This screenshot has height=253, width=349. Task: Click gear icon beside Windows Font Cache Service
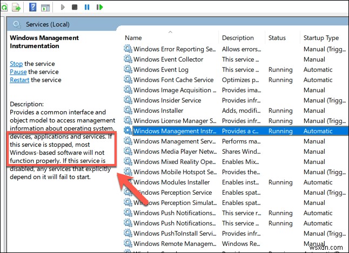pyautogui.click(x=127, y=79)
